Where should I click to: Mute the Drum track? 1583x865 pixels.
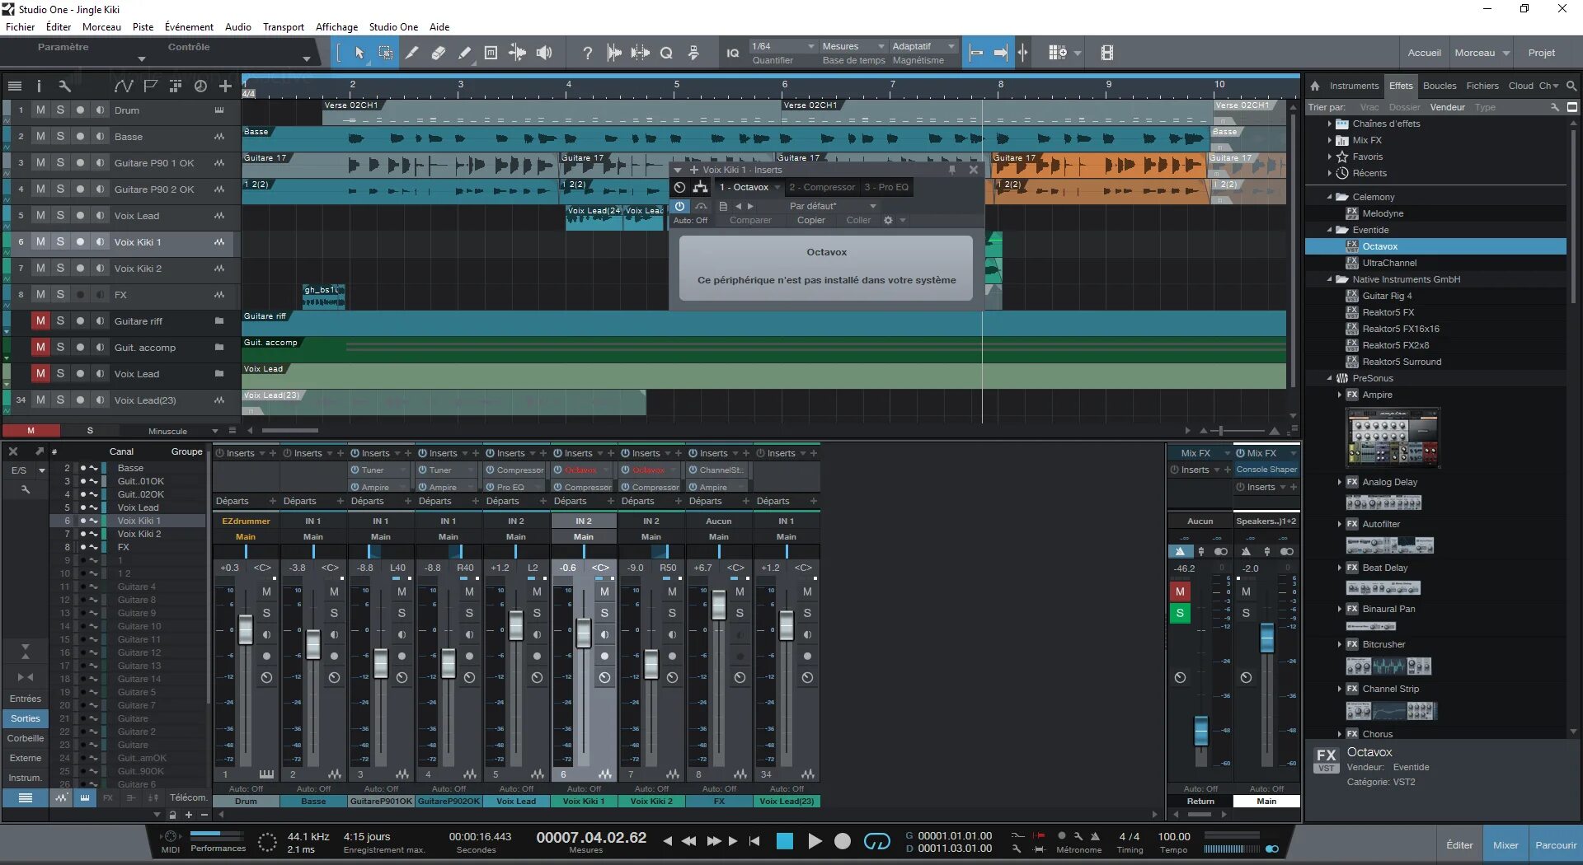pyautogui.click(x=40, y=110)
